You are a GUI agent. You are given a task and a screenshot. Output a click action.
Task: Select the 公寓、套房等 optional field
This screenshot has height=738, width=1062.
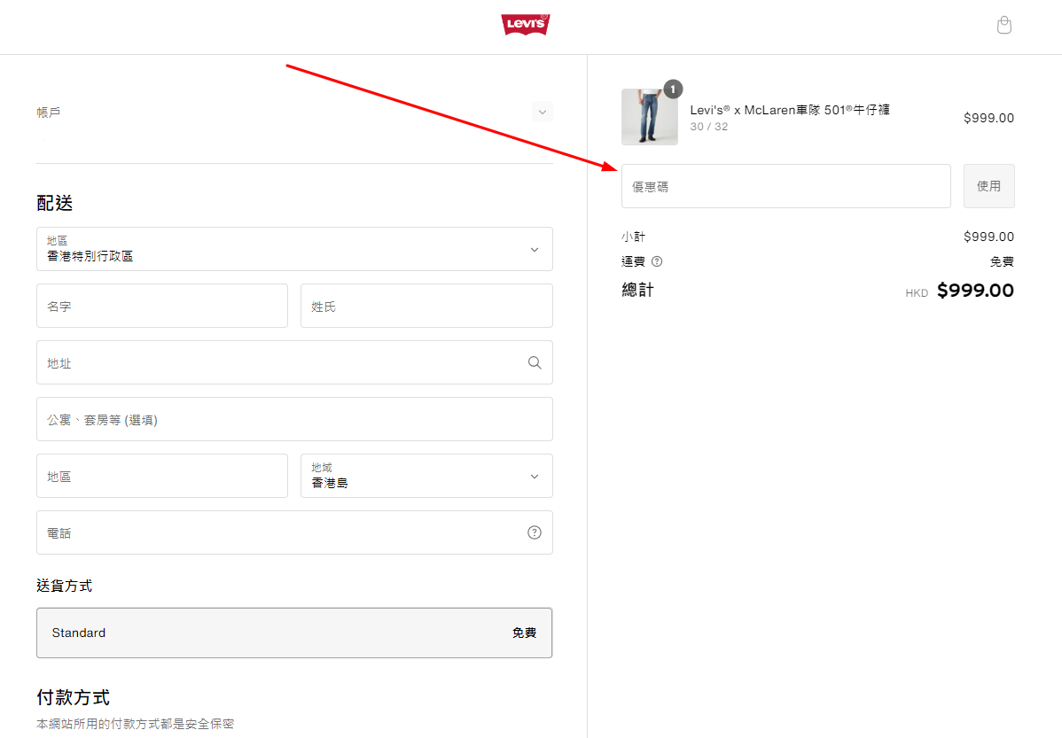(294, 420)
